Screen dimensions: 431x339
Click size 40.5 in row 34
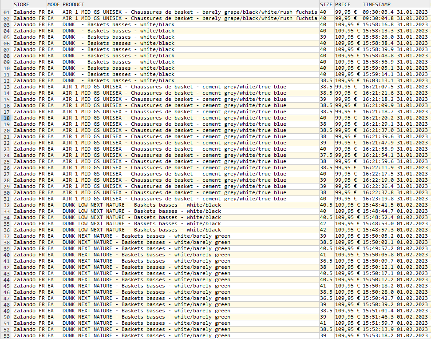tap(326, 217)
